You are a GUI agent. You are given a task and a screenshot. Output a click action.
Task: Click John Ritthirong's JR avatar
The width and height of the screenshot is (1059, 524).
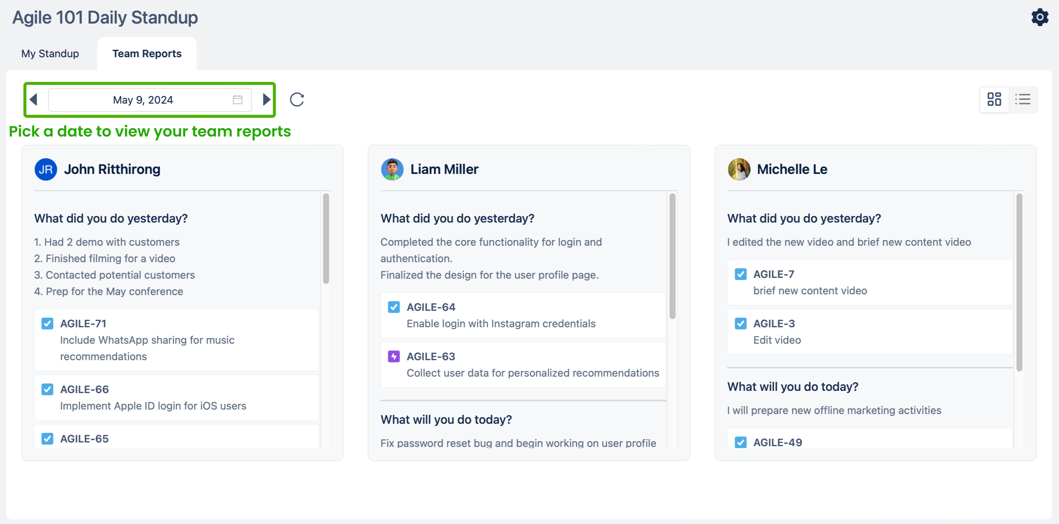tap(46, 169)
